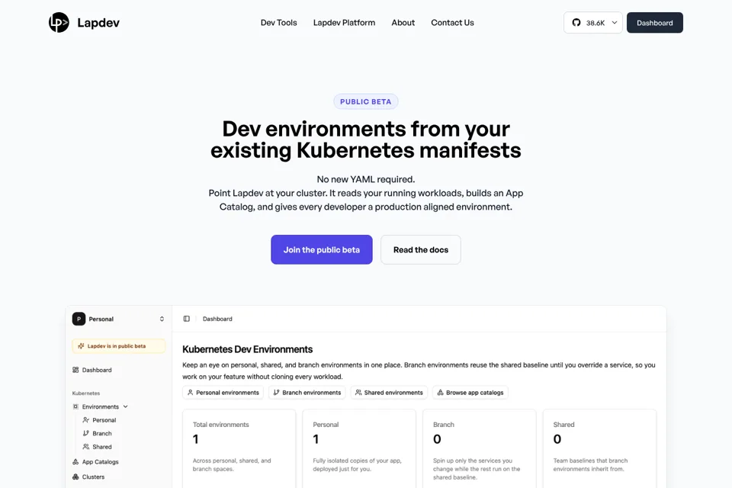The width and height of the screenshot is (732, 488).
Task: Collapse the Environments tree chevron
Action: pyautogui.click(x=125, y=406)
